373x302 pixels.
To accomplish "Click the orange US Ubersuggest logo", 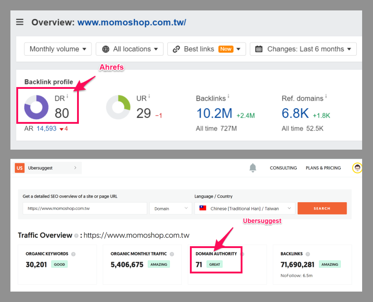I will pyautogui.click(x=20, y=168).
